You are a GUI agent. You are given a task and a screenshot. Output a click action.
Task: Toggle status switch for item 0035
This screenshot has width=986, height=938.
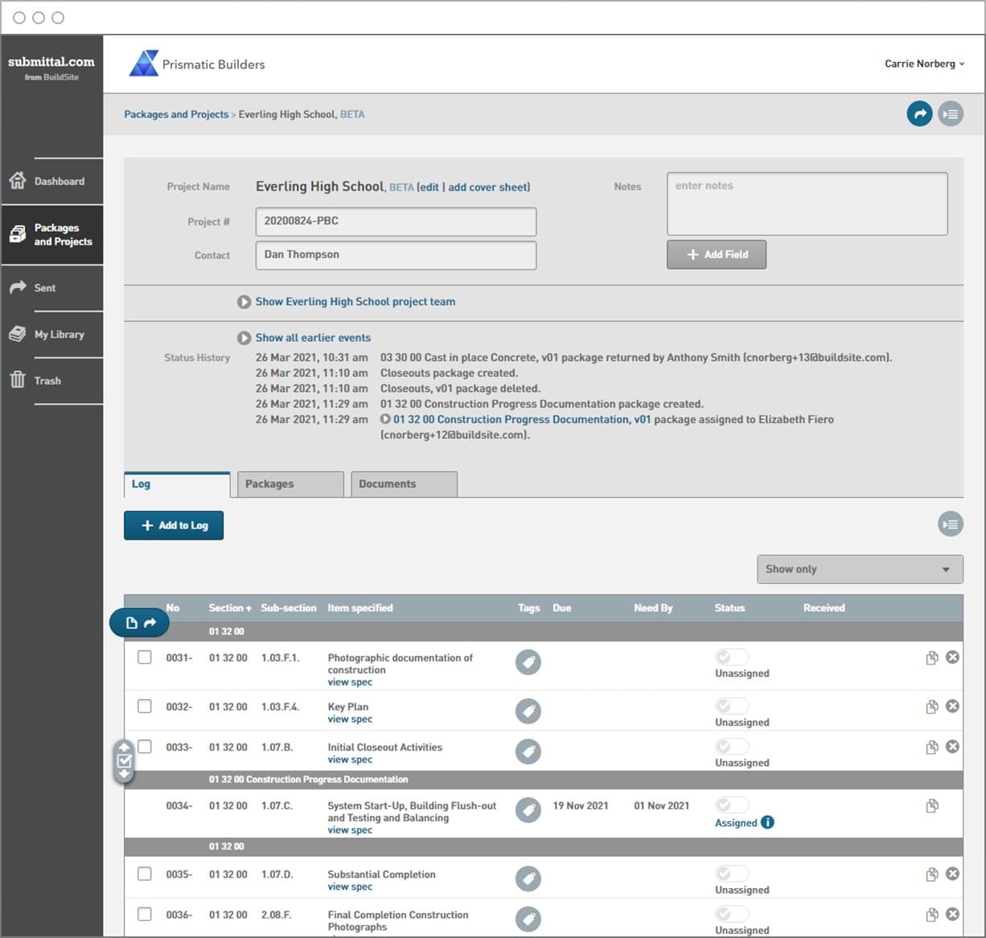click(731, 874)
